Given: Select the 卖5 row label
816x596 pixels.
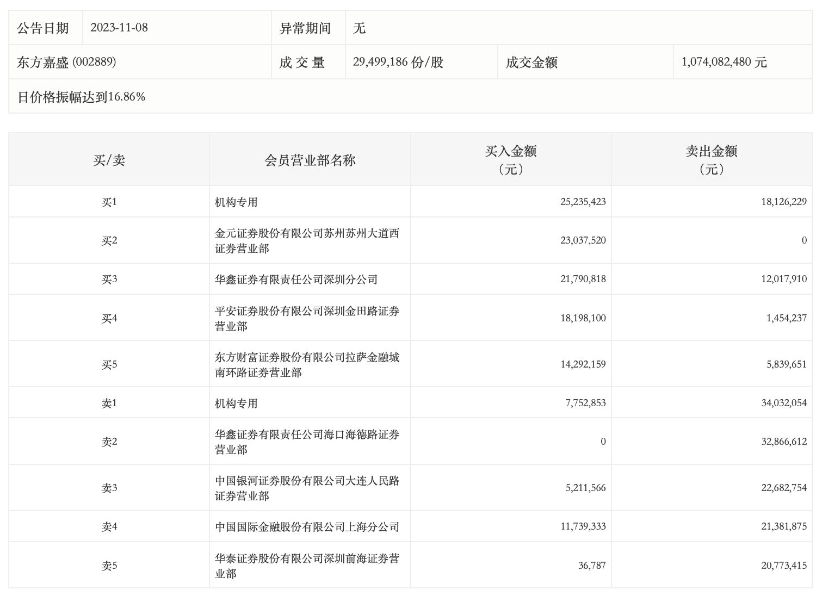Looking at the screenshot, I should pos(109,566).
